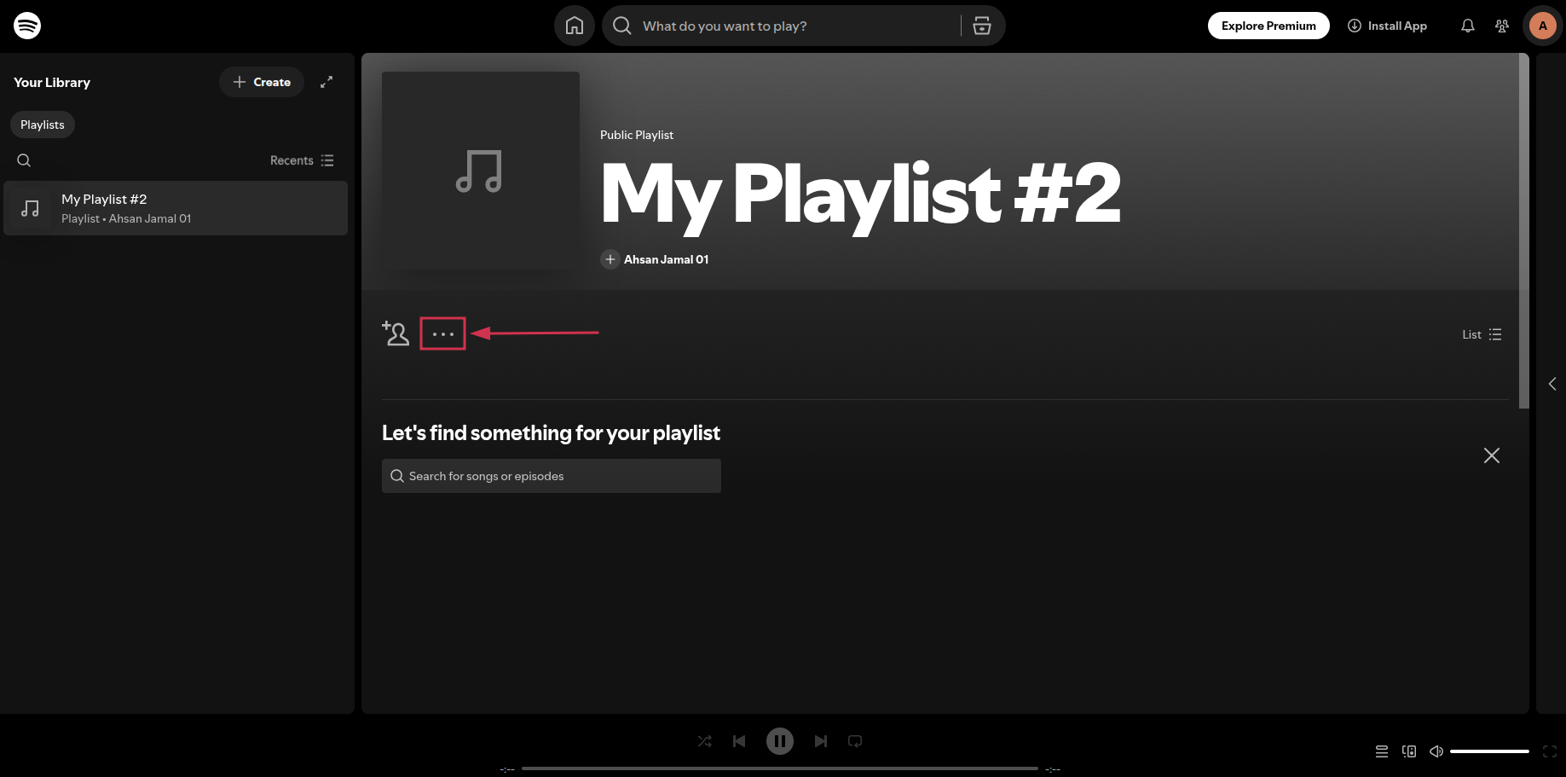Choose a playlist cover image
The height and width of the screenshot is (777, 1566).
(481, 171)
